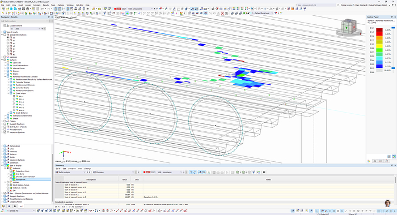Expand the Concrete Stresses node
Image resolution: width=397 pixels, height=215 pixels.
8,83
